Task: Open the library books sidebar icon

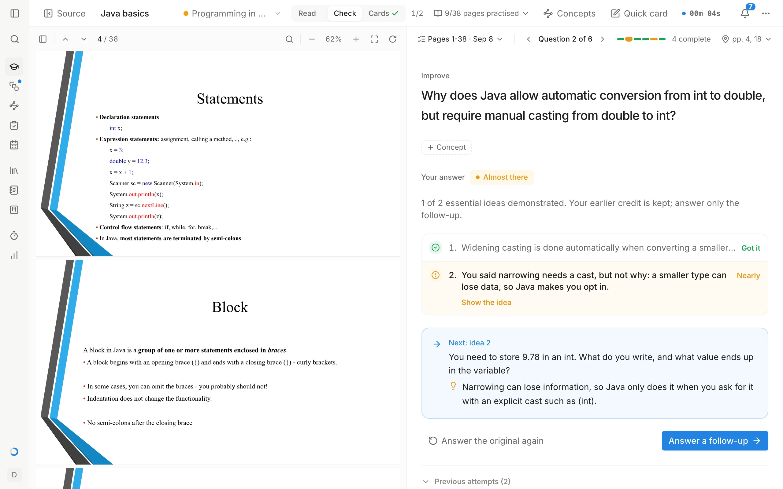Action: point(14,171)
